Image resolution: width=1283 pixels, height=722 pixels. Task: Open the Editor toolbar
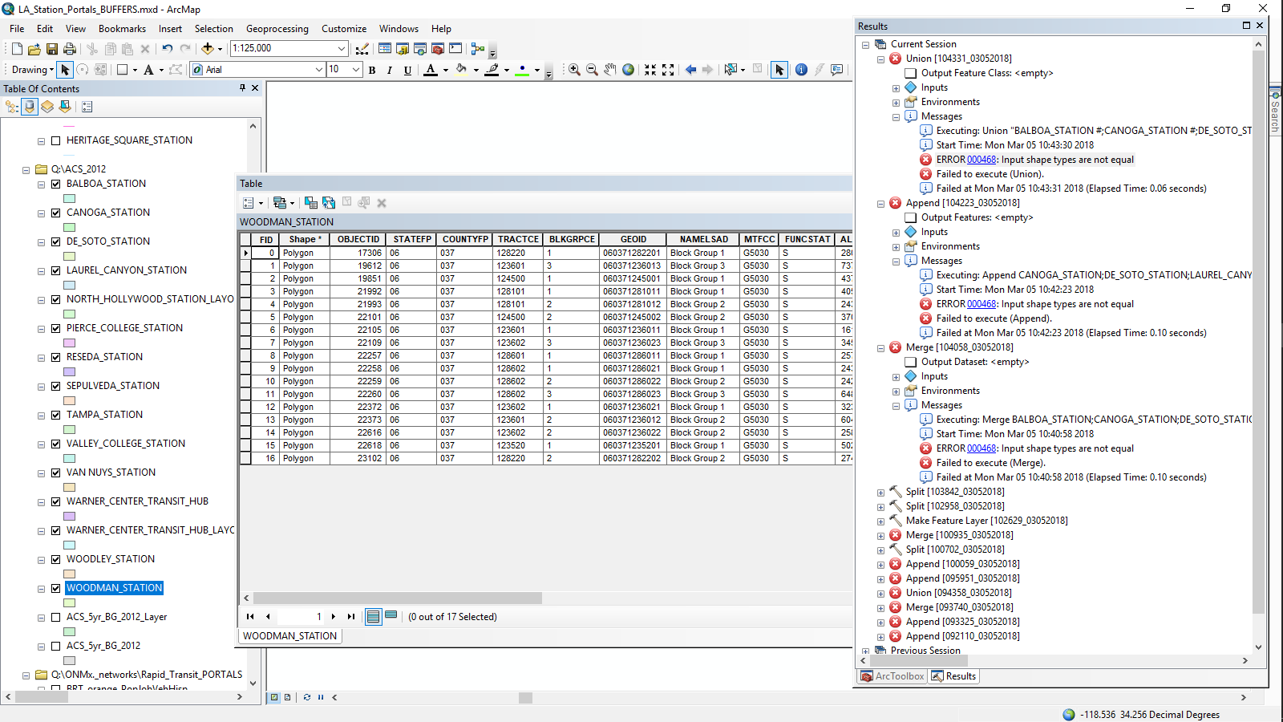(x=362, y=49)
